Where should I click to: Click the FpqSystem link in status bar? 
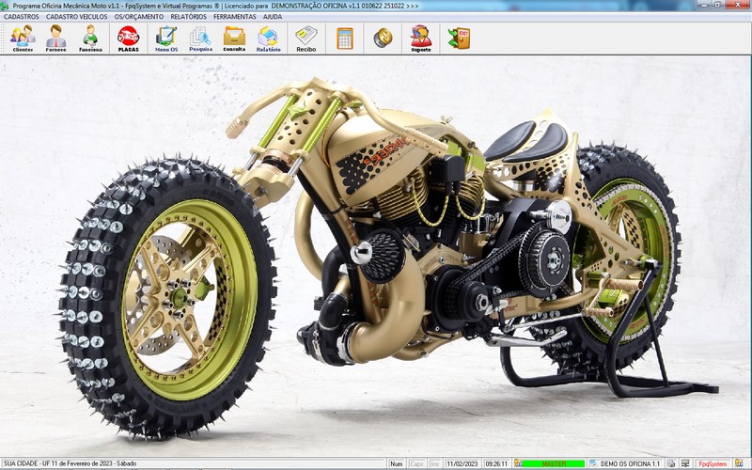[713, 463]
